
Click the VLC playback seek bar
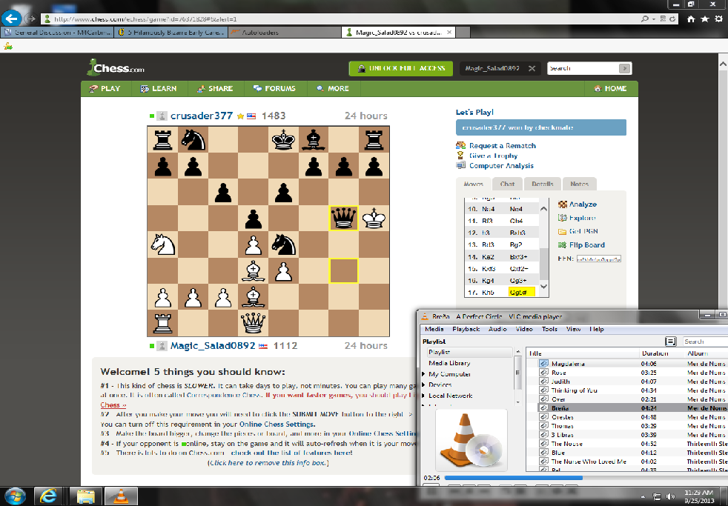pyautogui.click(x=519, y=478)
